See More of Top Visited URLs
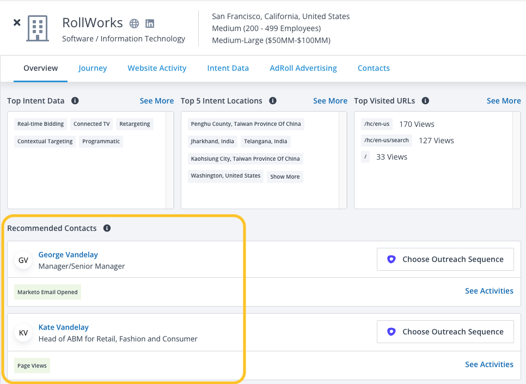Viewport: 526px width, 384px height. 503,101
